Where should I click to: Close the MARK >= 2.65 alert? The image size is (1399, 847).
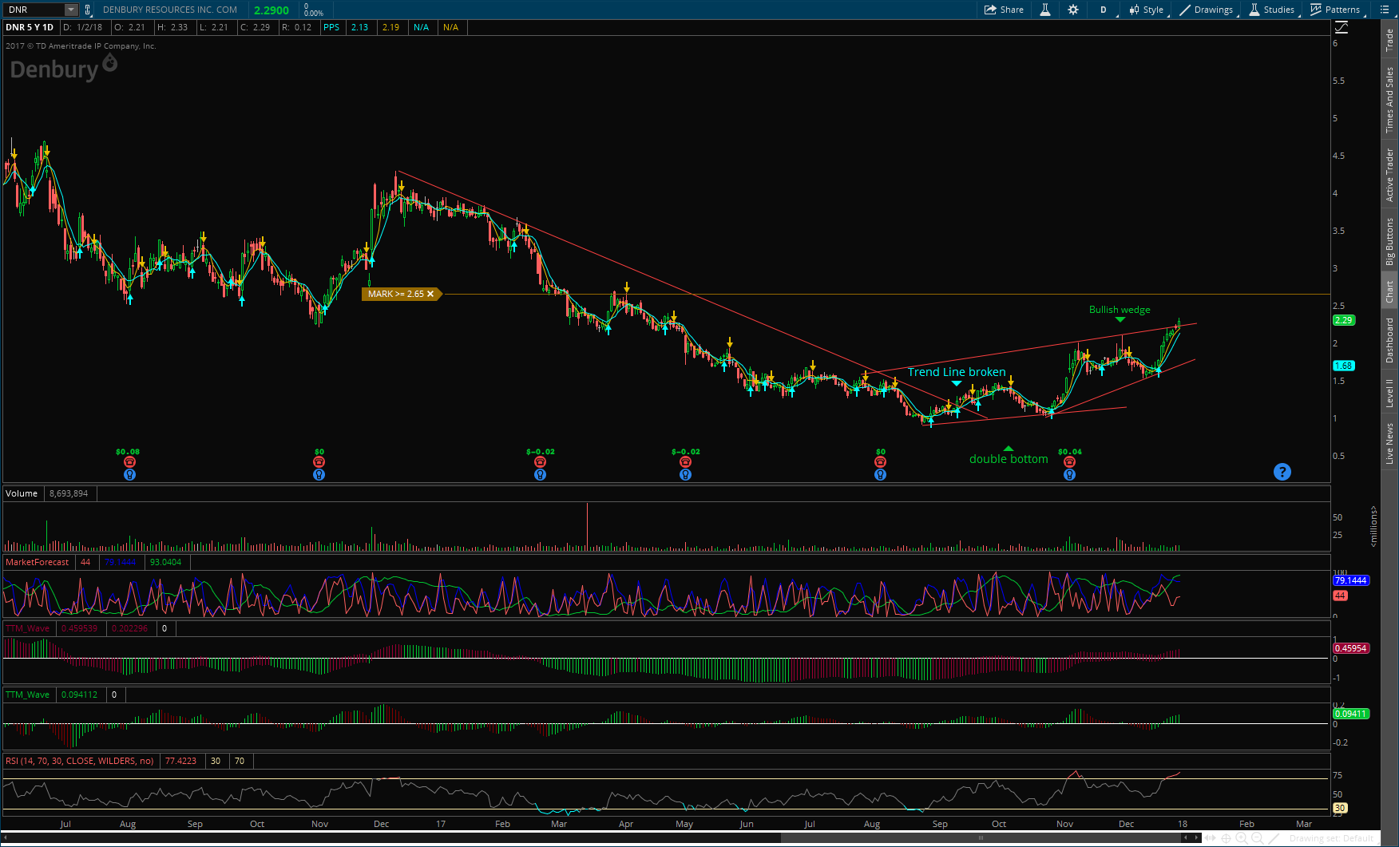(430, 294)
